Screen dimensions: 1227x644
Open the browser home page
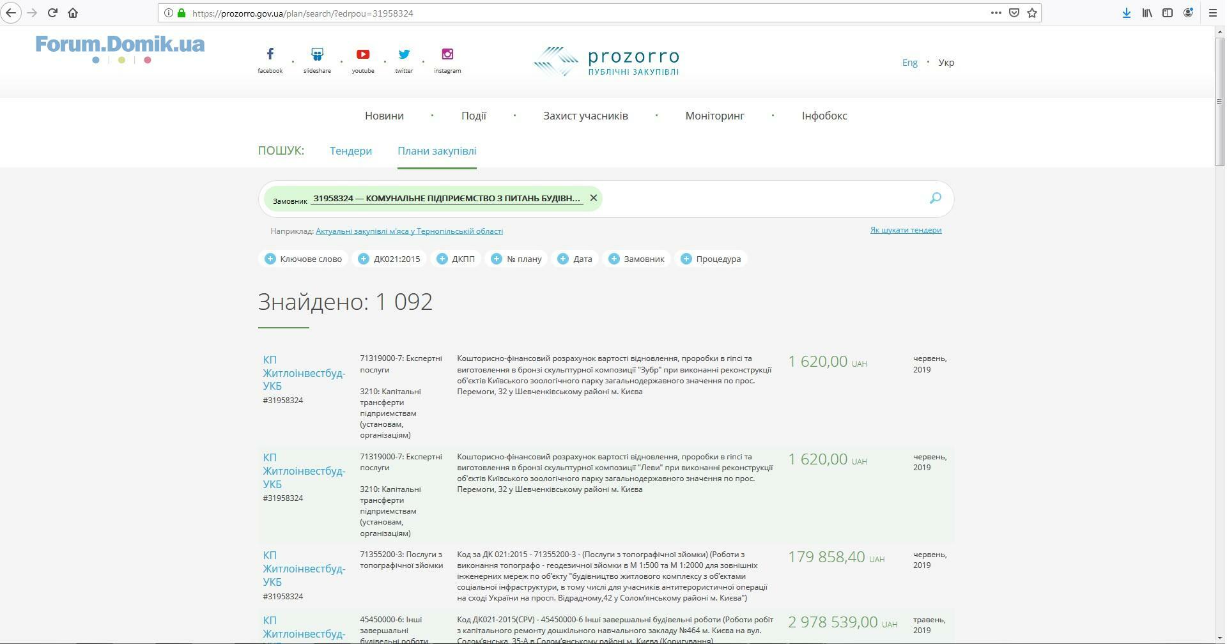point(73,13)
